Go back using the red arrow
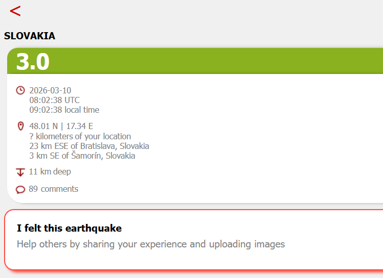Screen dimensions: 383x278 point(15,11)
